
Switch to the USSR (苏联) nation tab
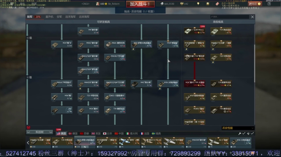point(85,133)
